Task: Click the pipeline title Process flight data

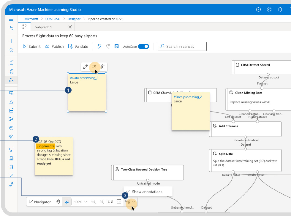Action: click(60, 36)
